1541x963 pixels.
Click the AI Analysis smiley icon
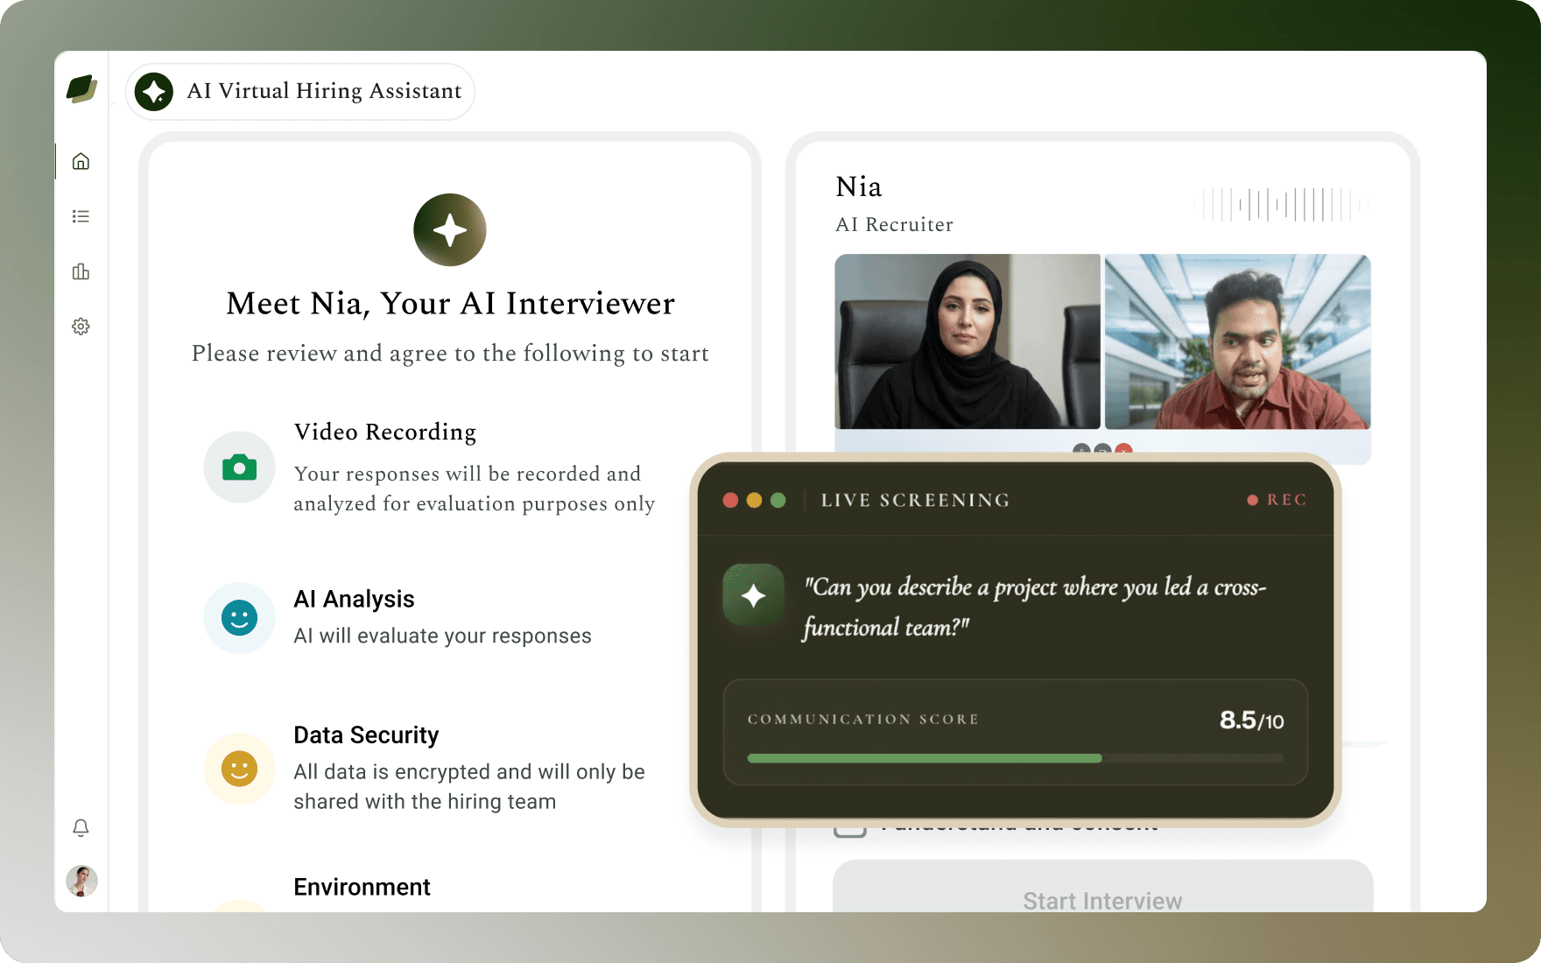[239, 618]
